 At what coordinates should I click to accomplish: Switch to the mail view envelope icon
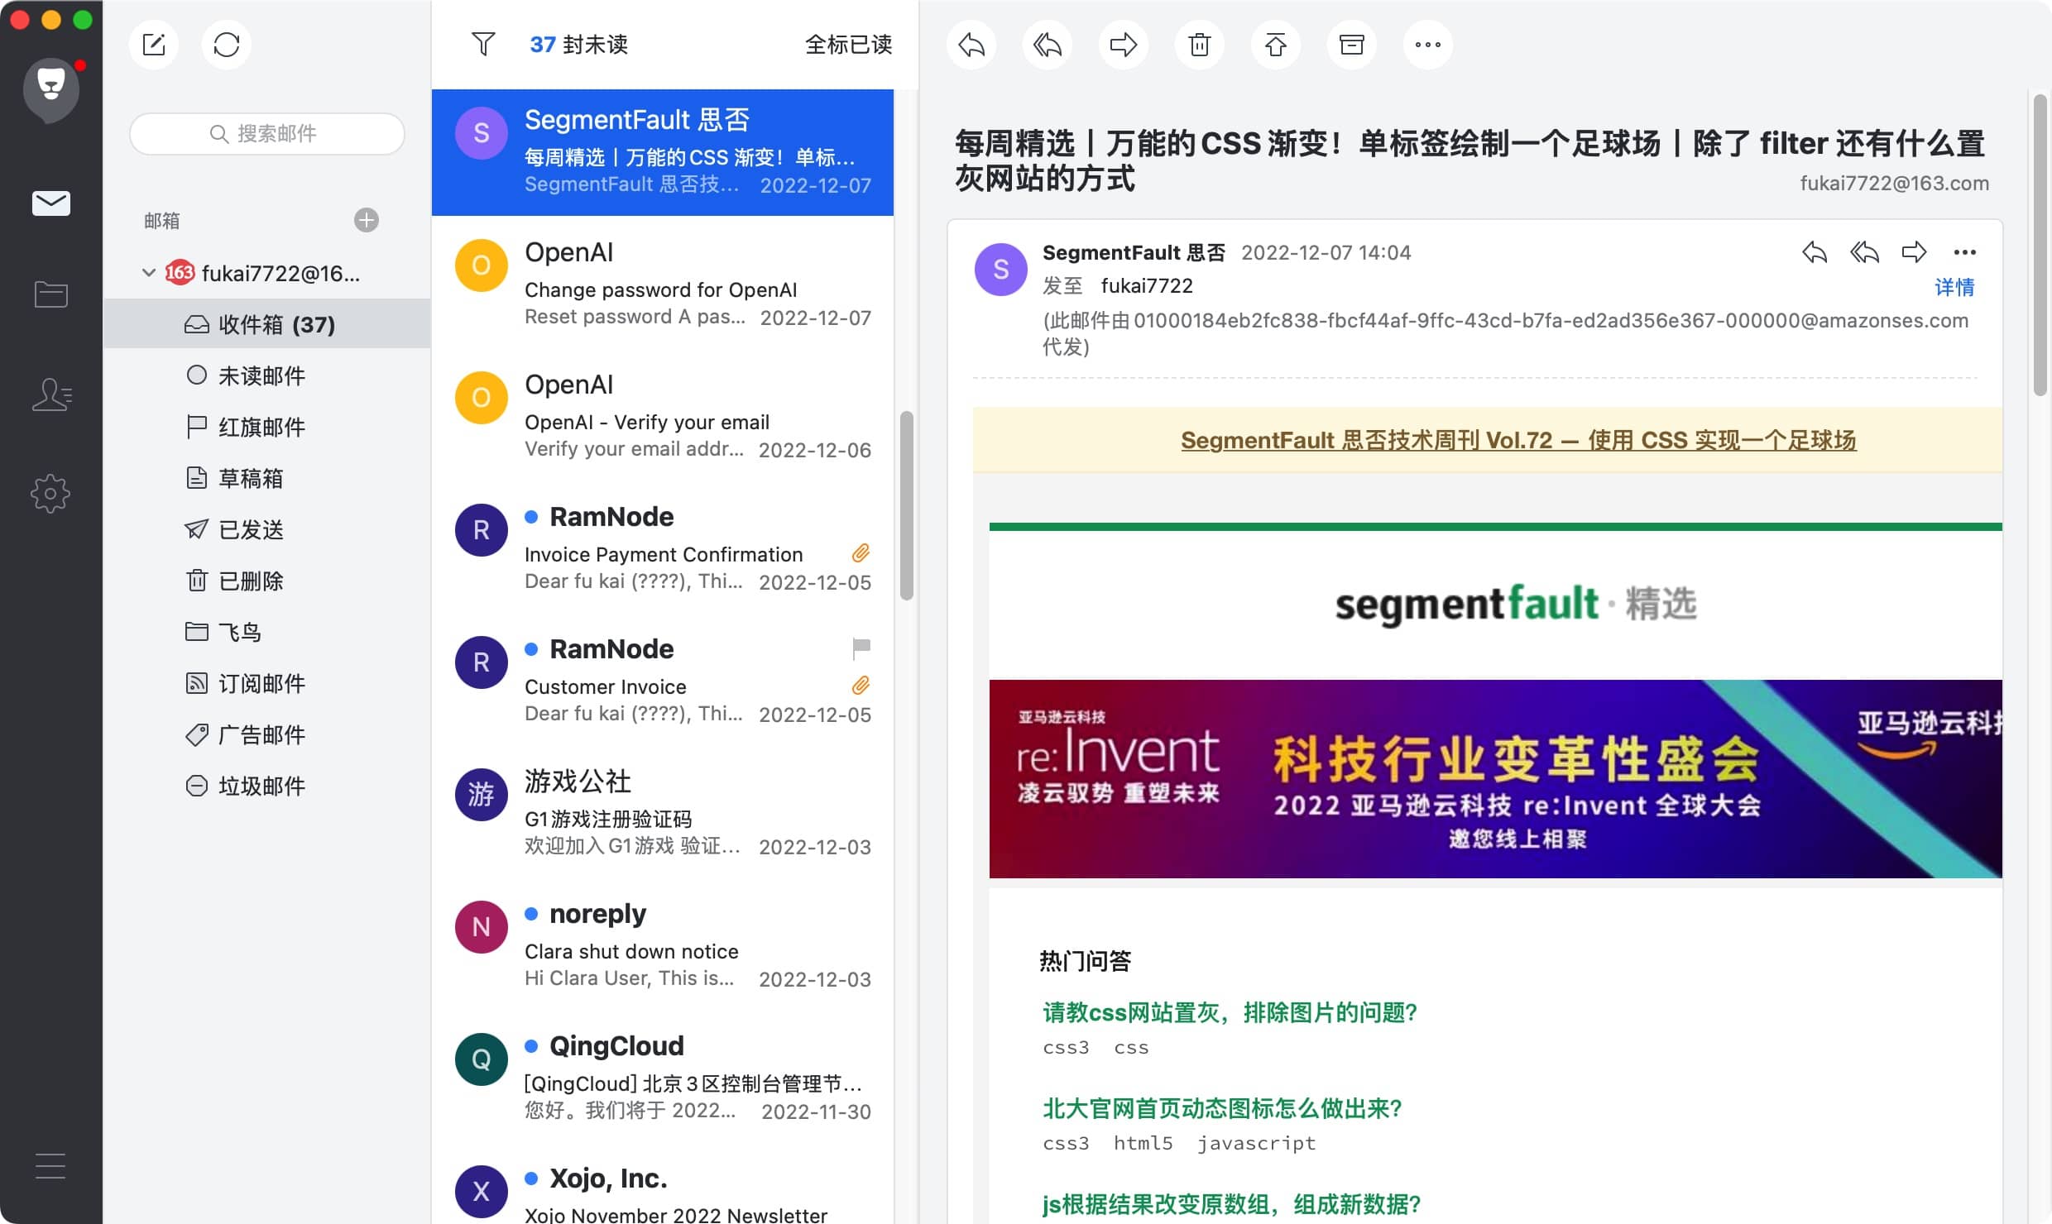click(x=51, y=203)
